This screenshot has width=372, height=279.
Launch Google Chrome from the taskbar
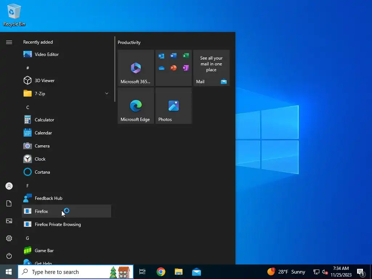click(x=161, y=272)
